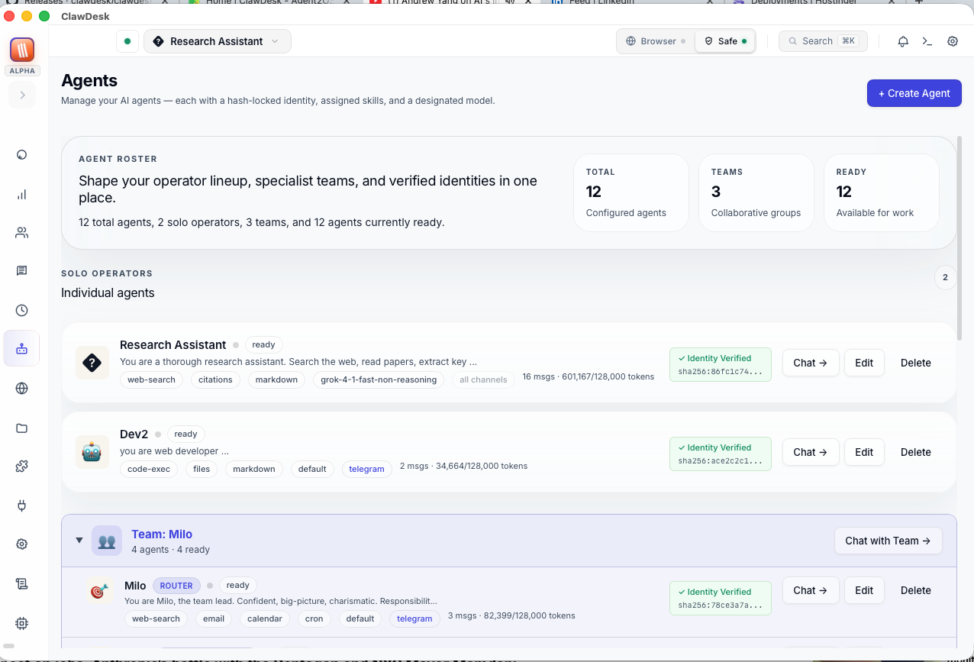This screenshot has width=974, height=662.
Task: Open the bar chart analytics sidebar icon
Action: tap(21, 195)
